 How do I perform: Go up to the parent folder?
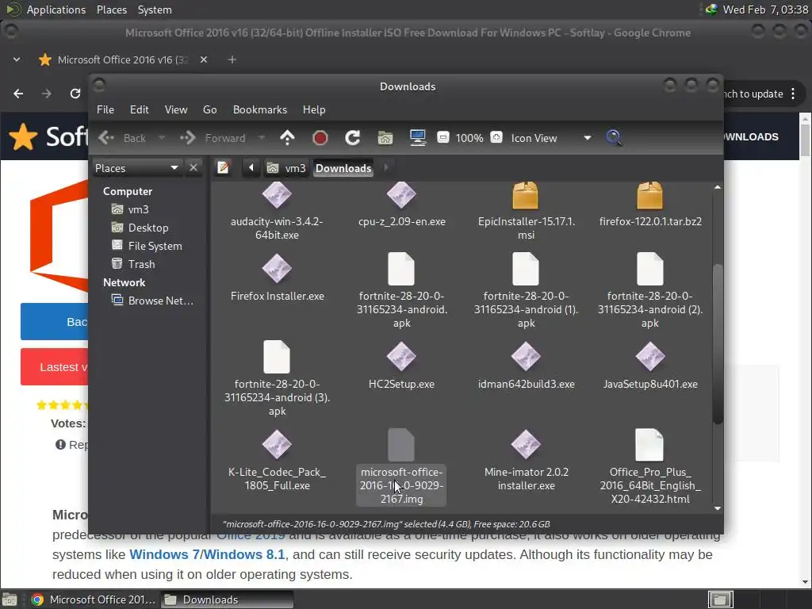(287, 138)
